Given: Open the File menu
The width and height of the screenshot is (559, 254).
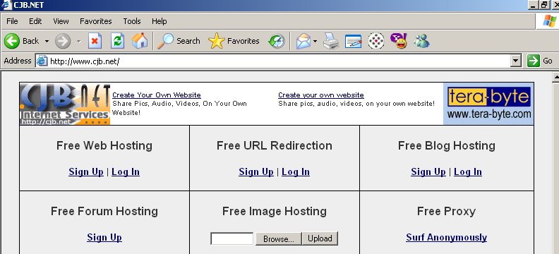Looking at the screenshot, I should (x=12, y=21).
